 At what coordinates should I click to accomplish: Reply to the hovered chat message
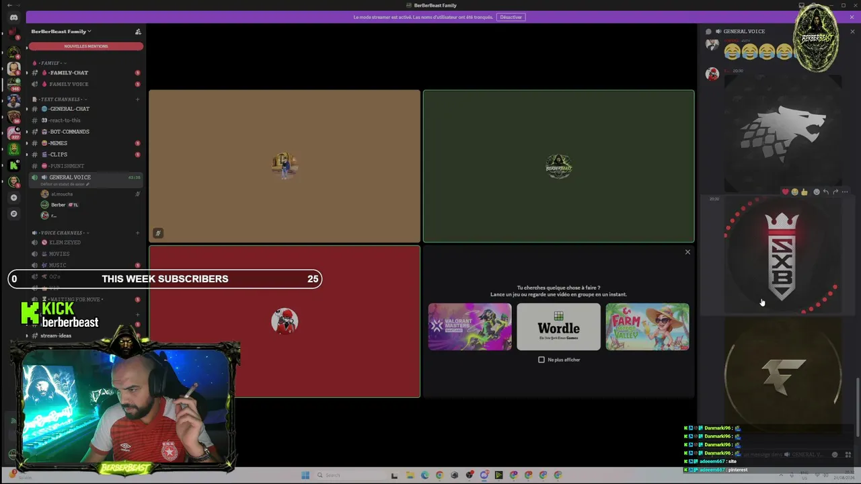coord(826,192)
